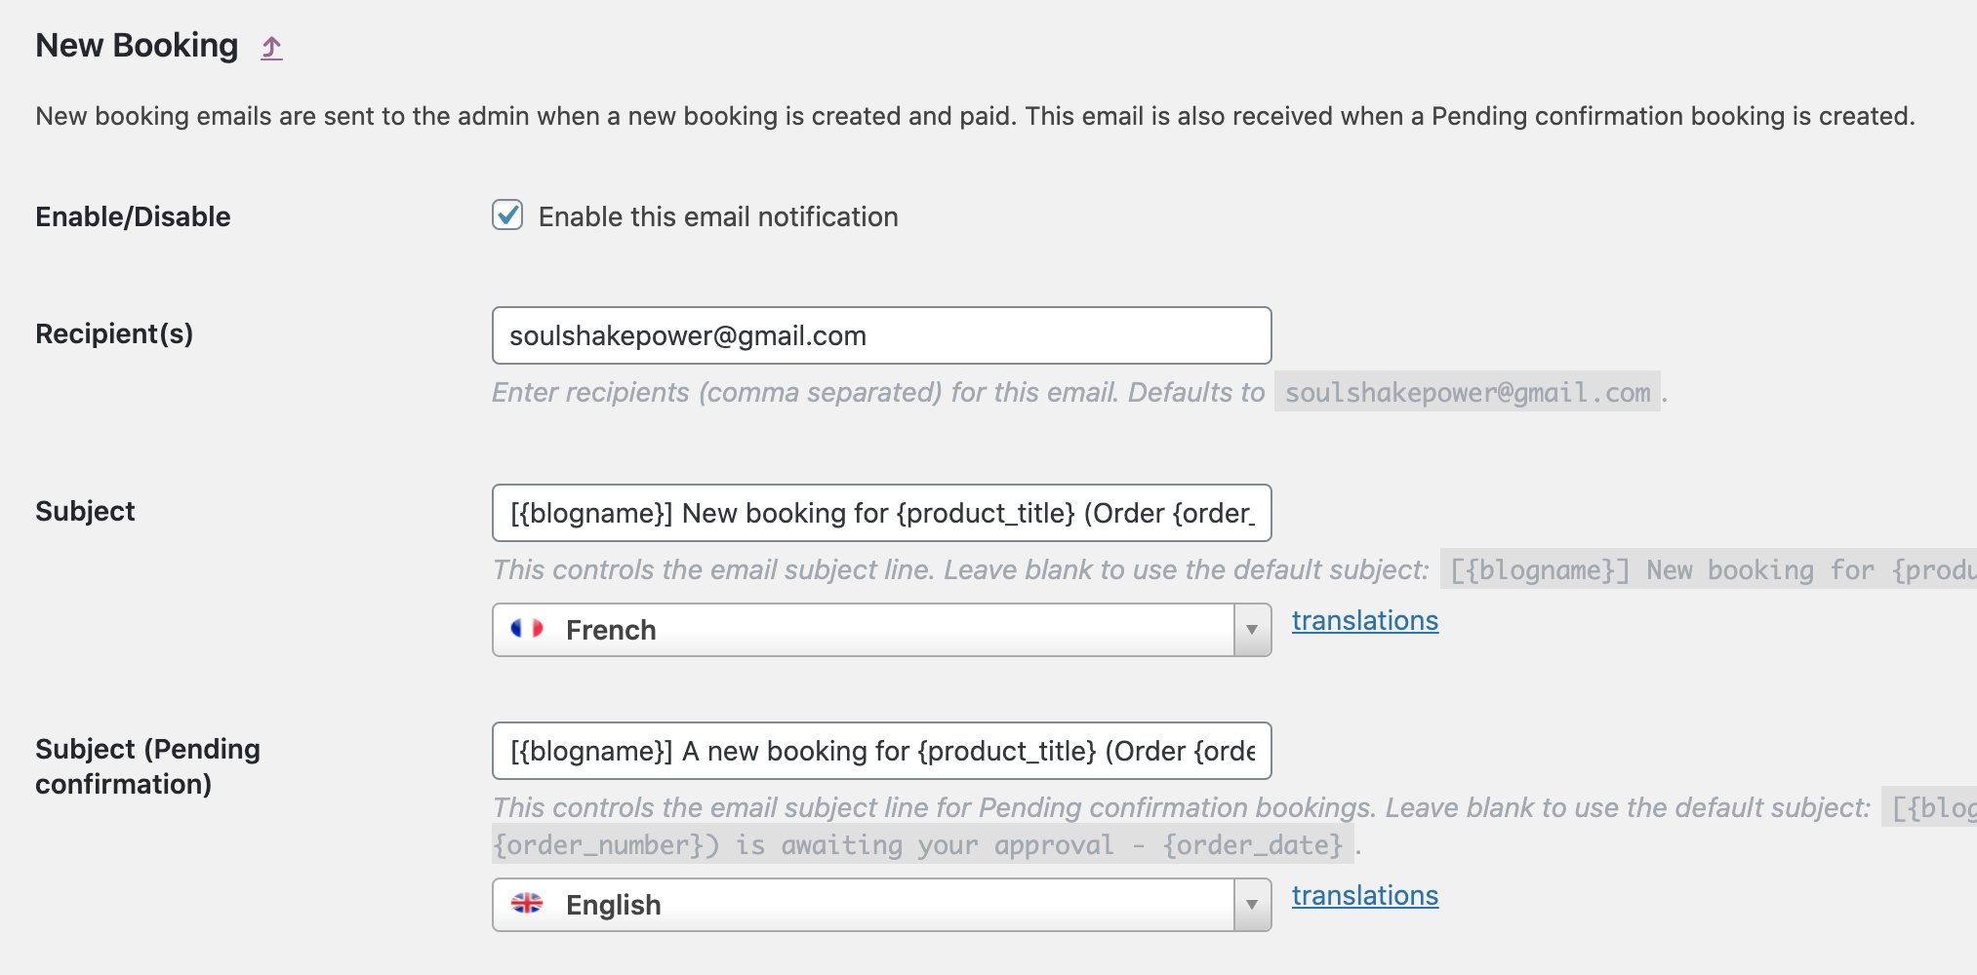Click the "Subject (Pending confirmation)" row label
Screen dimensions: 1977x975
147,766
